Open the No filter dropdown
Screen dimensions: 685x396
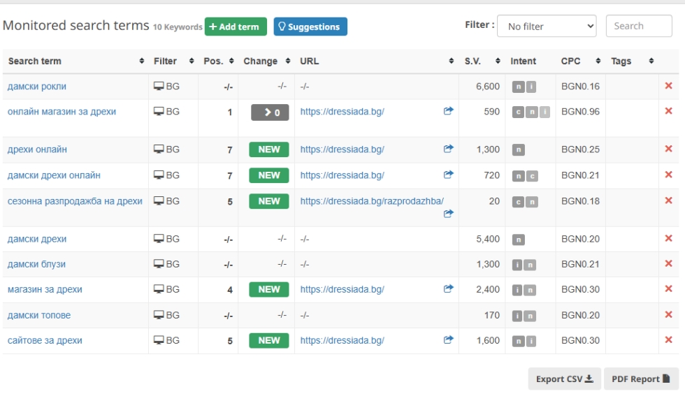coord(547,27)
